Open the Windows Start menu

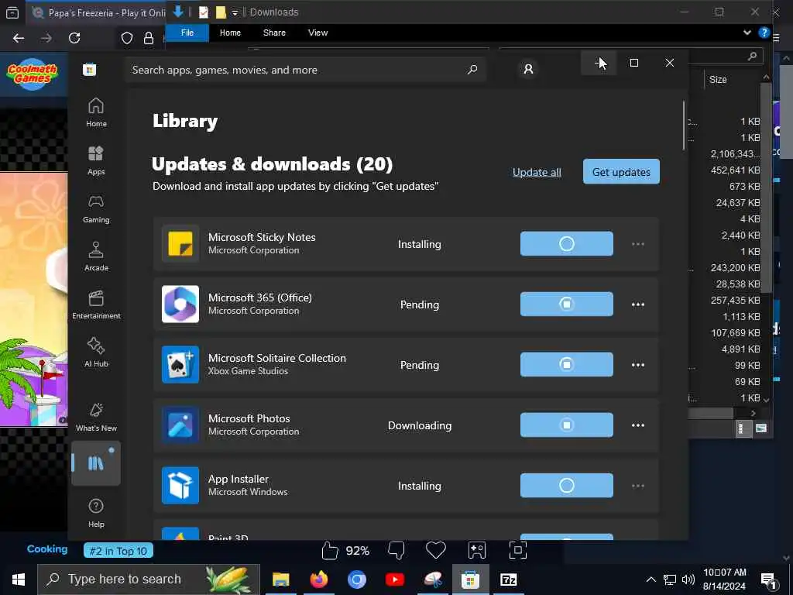pos(19,580)
